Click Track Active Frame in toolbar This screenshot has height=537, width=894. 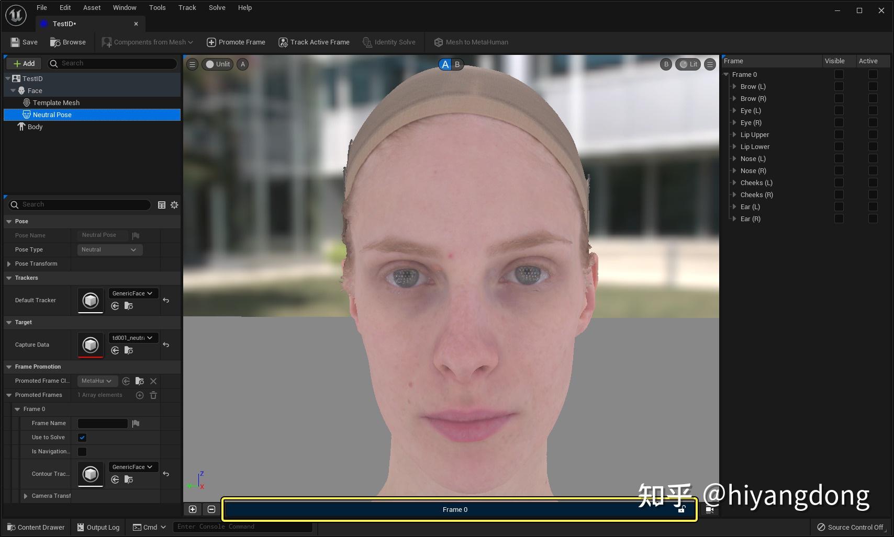314,42
